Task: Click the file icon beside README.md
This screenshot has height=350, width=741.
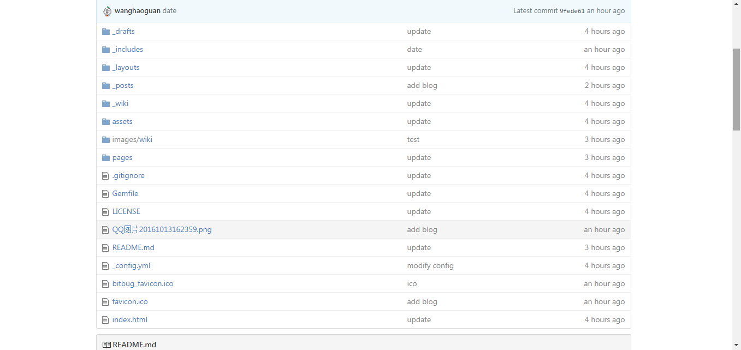Action: [105, 247]
